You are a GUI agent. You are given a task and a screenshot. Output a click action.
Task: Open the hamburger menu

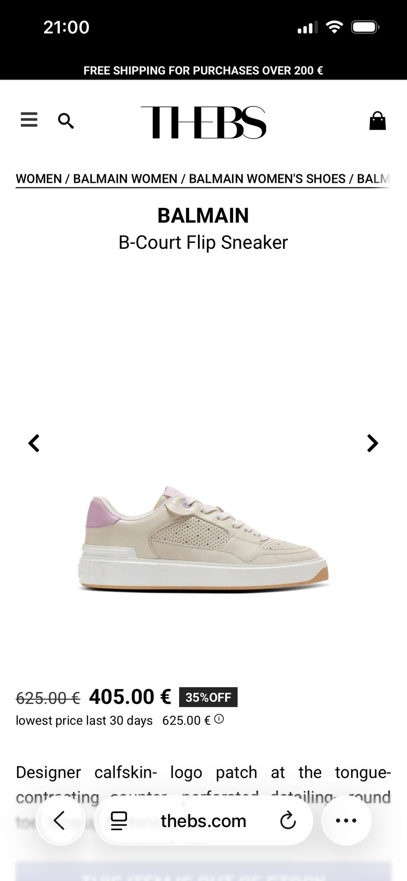(29, 120)
